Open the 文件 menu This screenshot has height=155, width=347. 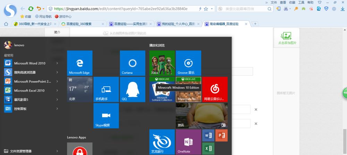274,2
